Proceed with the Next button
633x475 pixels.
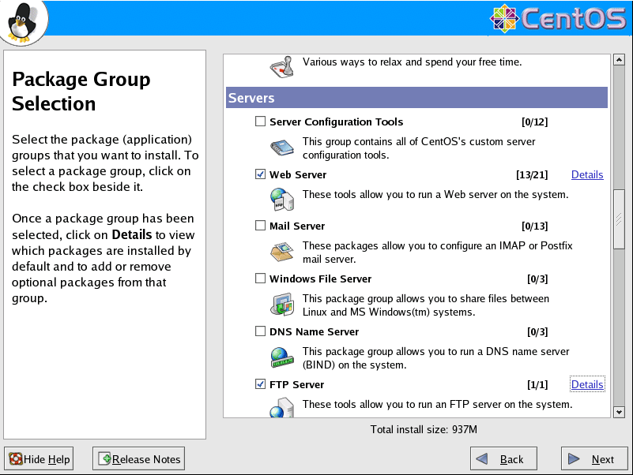tap(594, 458)
